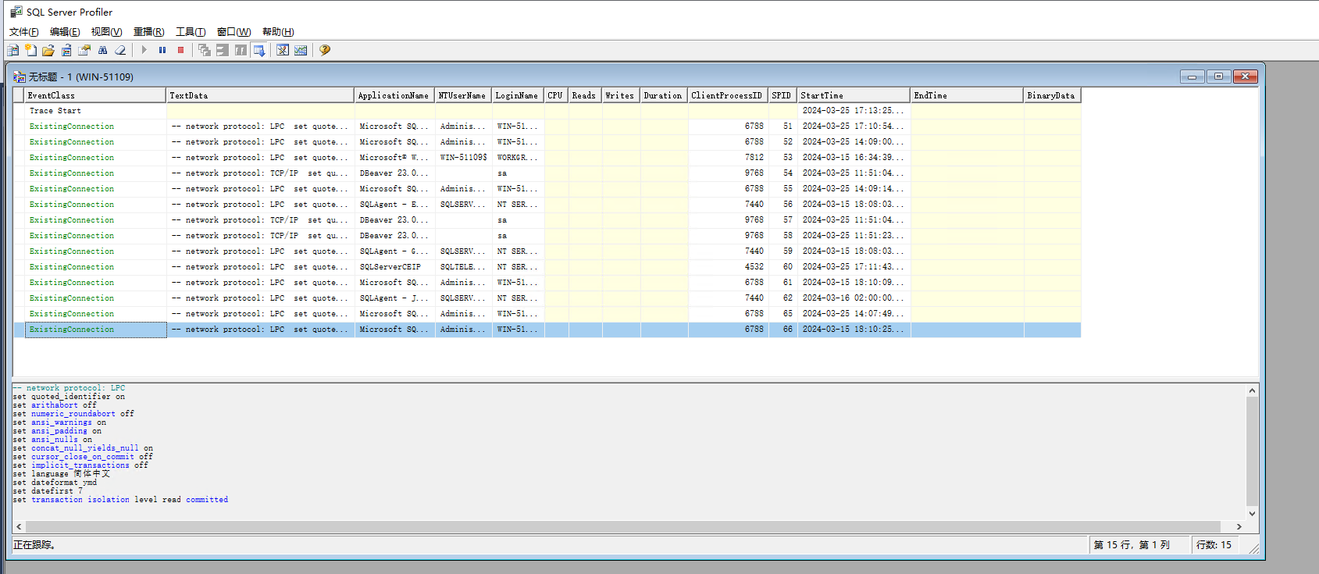Click the Writes column header

(x=621, y=95)
